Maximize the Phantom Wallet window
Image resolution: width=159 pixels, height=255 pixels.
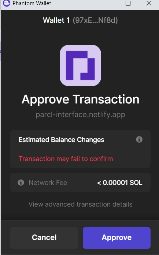coord(128,3)
